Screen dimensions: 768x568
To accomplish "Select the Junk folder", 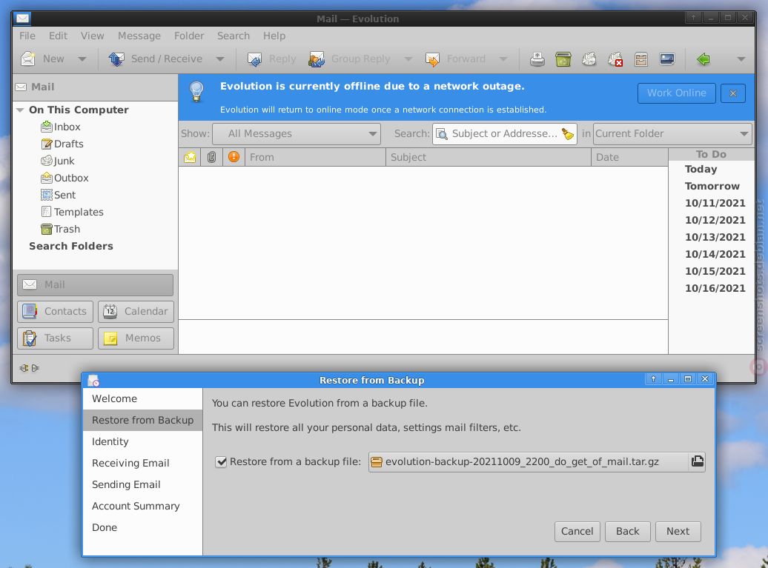I will [58, 161].
